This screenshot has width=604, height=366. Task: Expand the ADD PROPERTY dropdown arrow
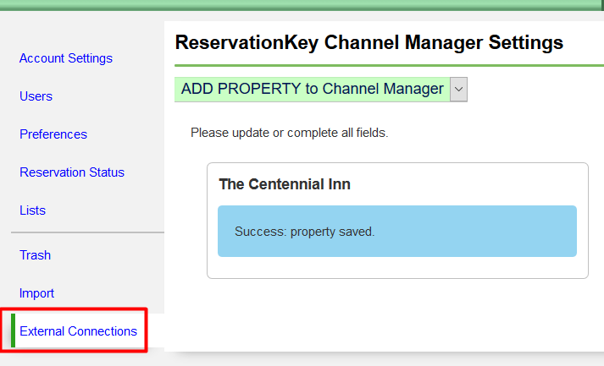[458, 89]
